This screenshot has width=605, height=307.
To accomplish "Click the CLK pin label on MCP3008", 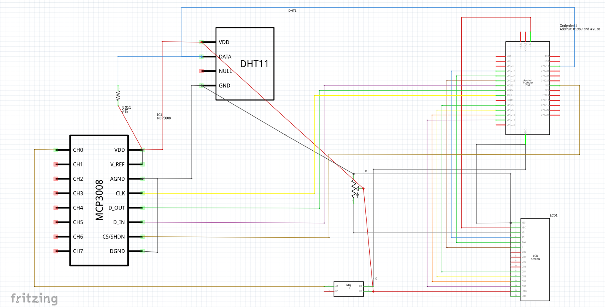I will click(121, 193).
